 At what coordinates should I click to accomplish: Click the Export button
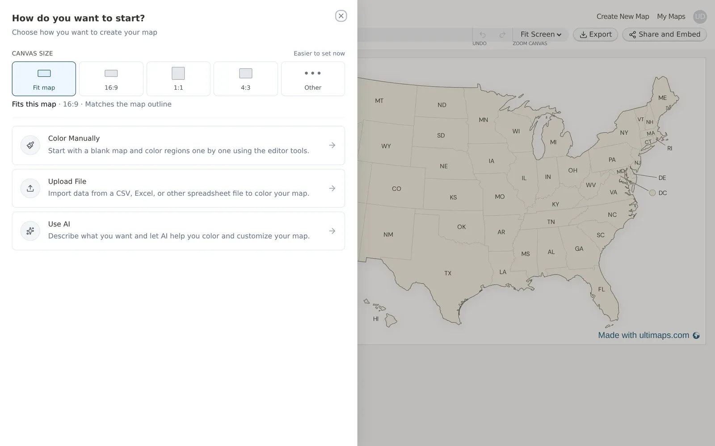(x=596, y=34)
